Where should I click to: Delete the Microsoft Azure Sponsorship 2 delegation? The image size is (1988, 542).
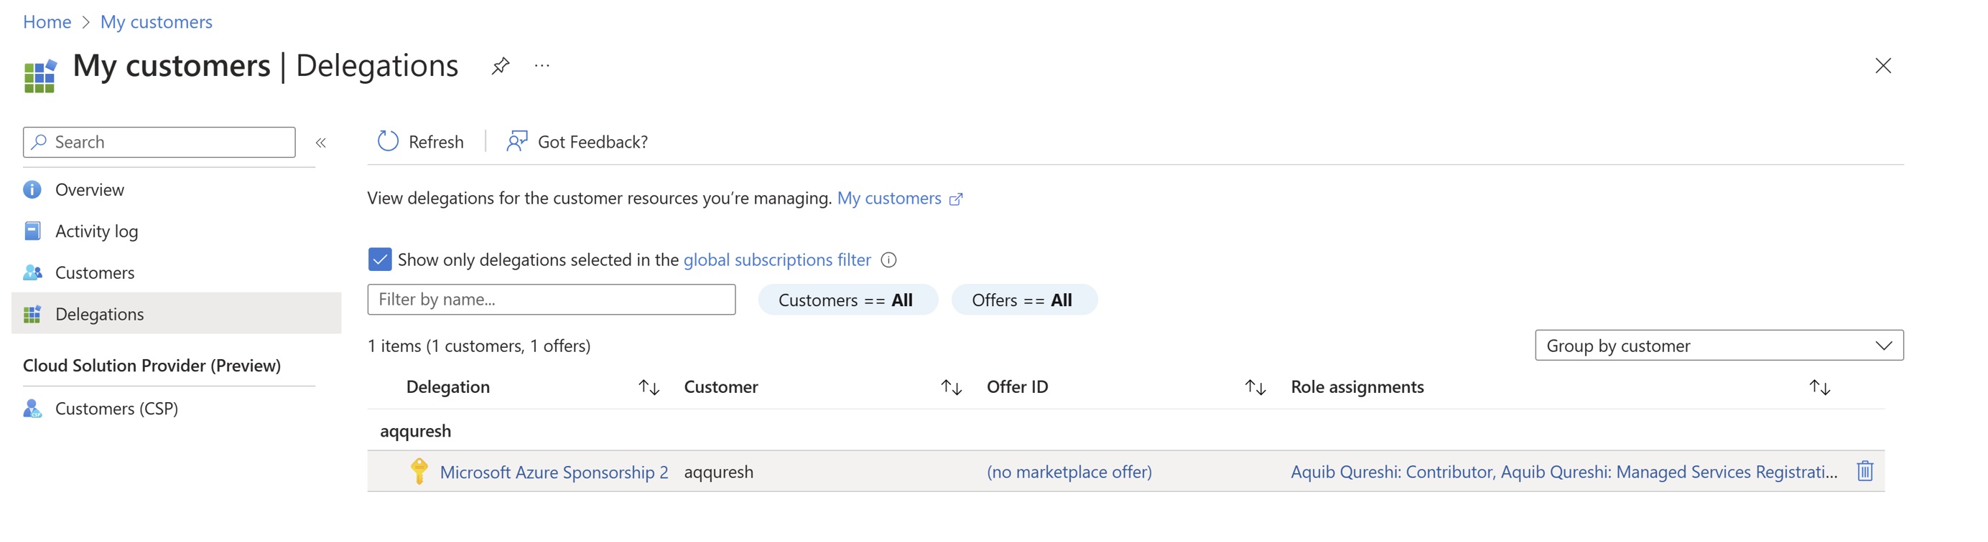1864,471
